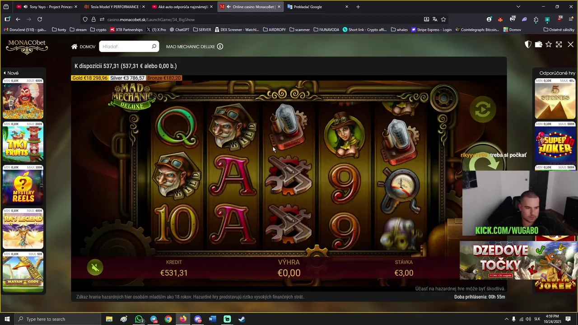Image resolution: width=578 pixels, height=325 pixels.
Task: Launch the Mystery Reels game
Action: click(23, 186)
